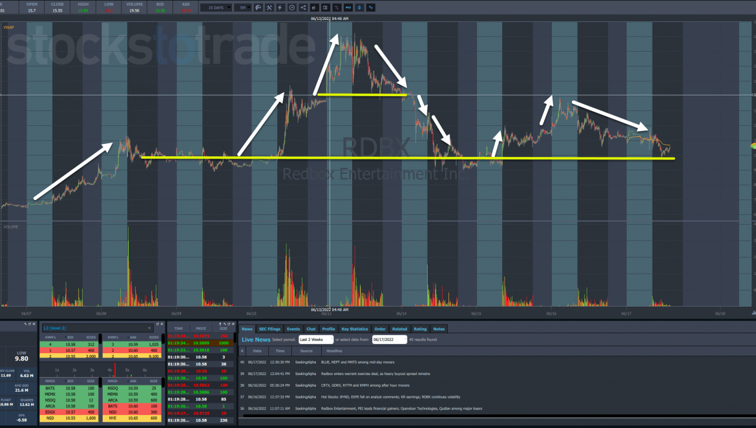
Task: Sort news by the Time column header
Action: (280, 351)
